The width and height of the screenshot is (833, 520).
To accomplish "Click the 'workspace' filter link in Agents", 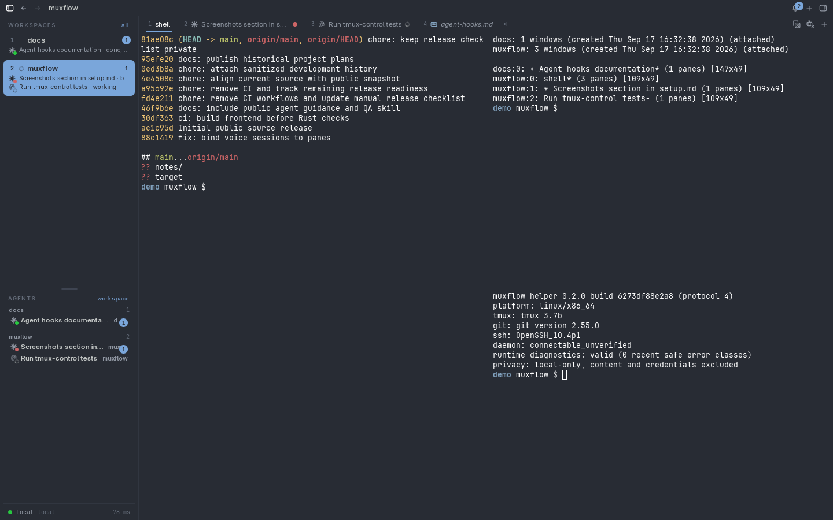I will [113, 299].
